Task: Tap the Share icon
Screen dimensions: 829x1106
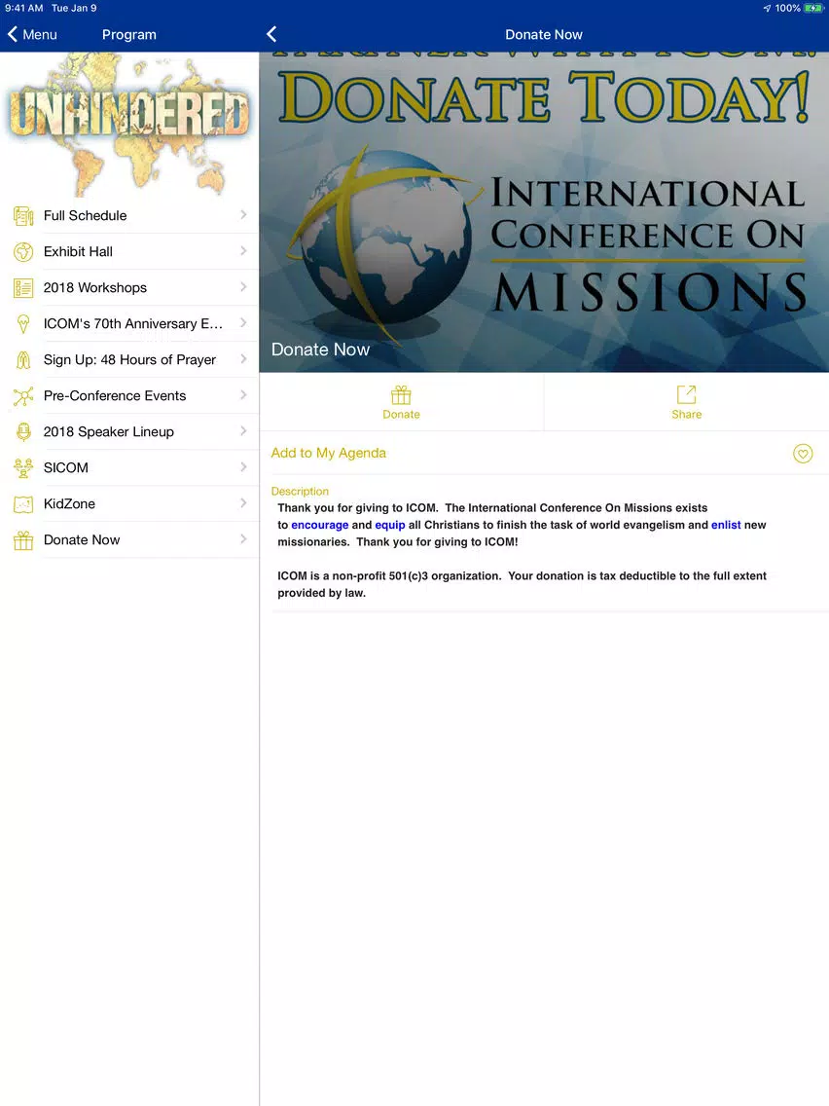Action: (x=686, y=395)
